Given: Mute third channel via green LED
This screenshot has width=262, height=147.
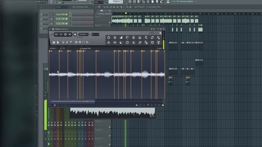Looking at the screenshot, I should tap(42, 24).
